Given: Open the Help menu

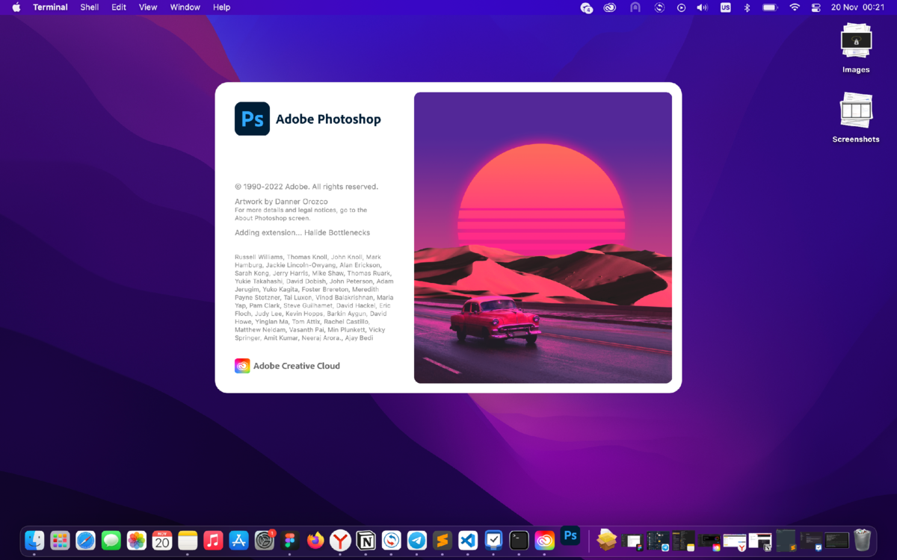Looking at the screenshot, I should (x=221, y=7).
